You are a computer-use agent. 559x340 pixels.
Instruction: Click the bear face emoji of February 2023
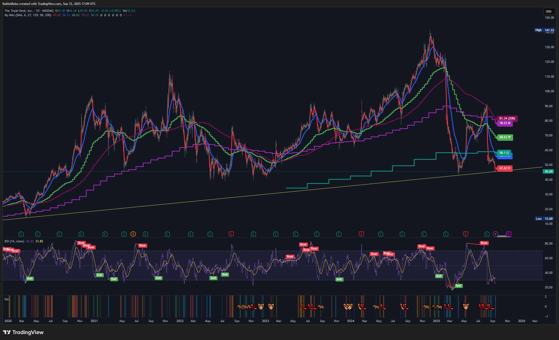[x=271, y=306]
